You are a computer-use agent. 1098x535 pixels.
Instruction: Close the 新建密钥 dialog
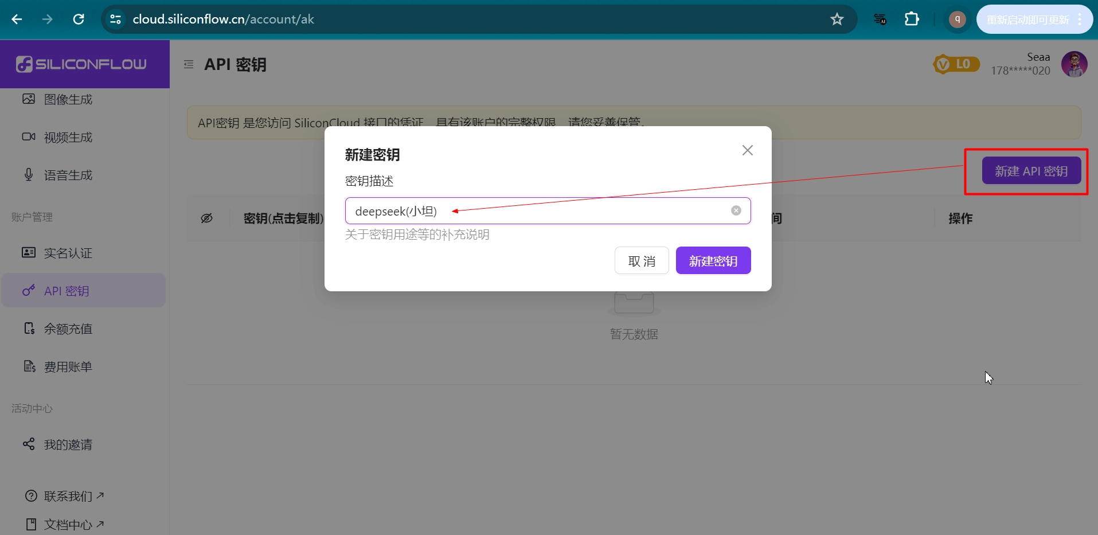[x=748, y=150]
